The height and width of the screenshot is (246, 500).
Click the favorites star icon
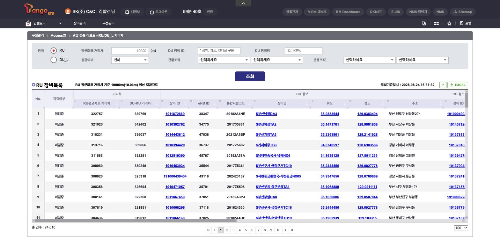coord(449,23)
